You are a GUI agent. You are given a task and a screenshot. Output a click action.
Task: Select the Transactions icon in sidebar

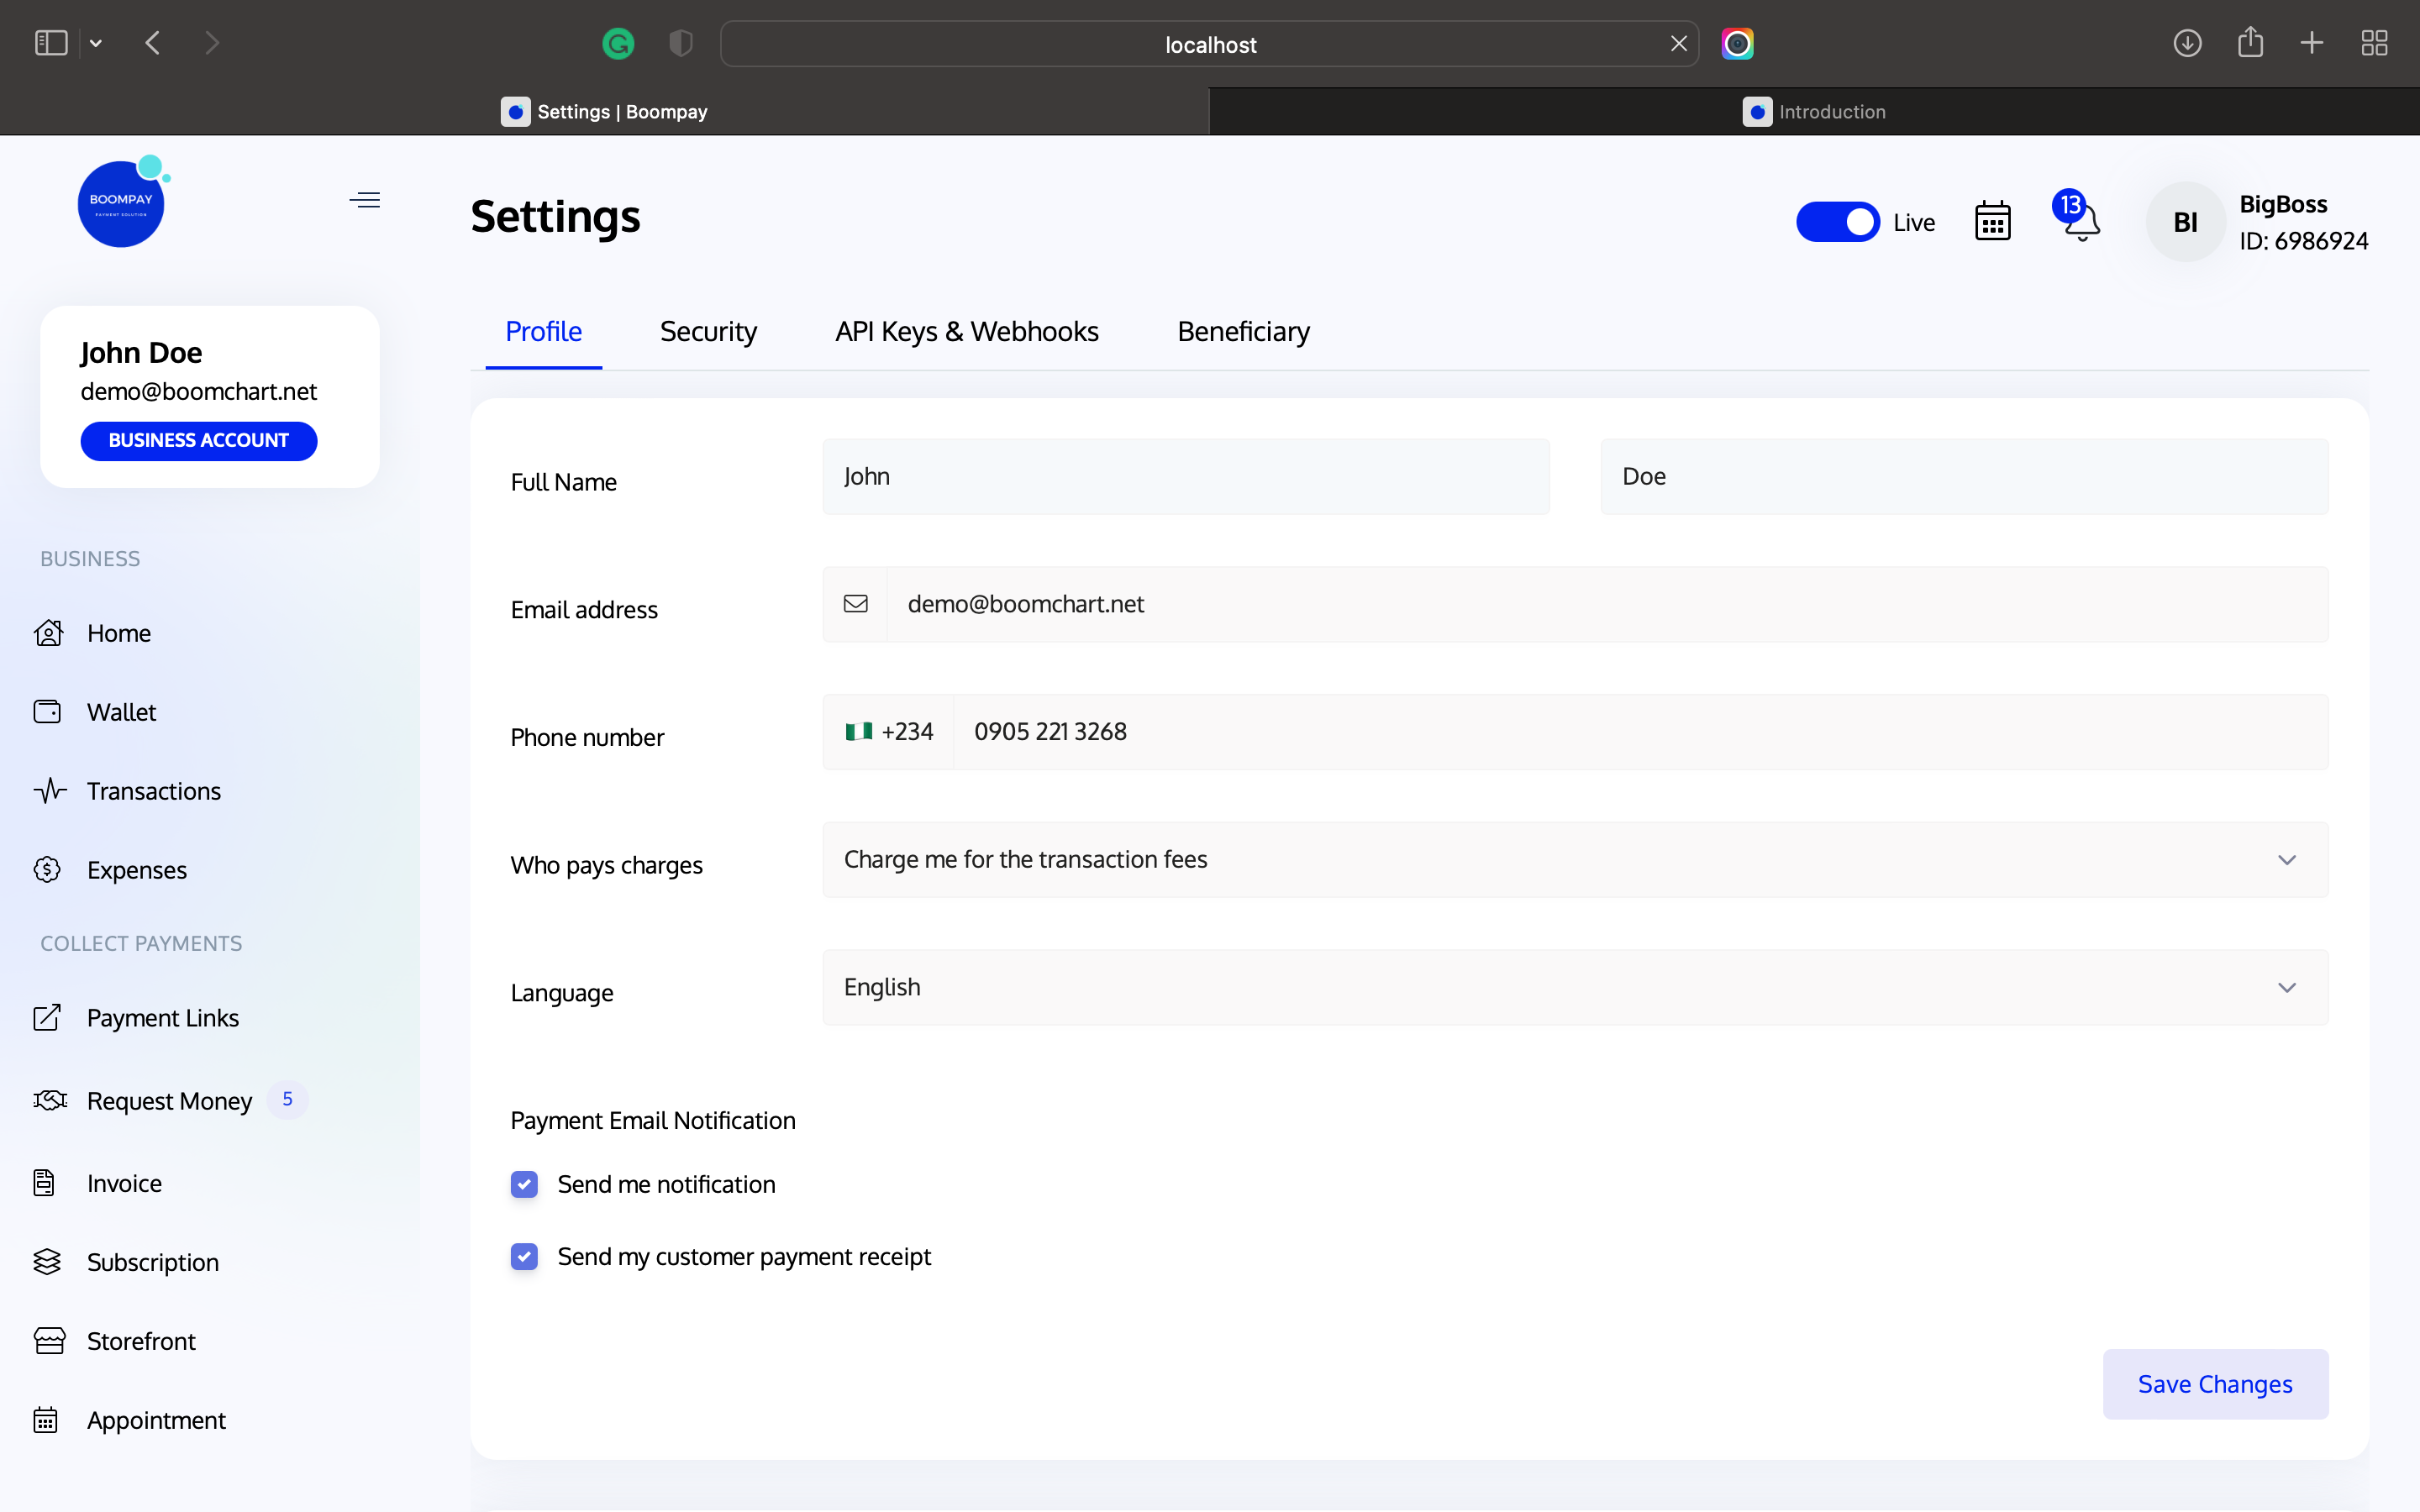pyautogui.click(x=49, y=790)
